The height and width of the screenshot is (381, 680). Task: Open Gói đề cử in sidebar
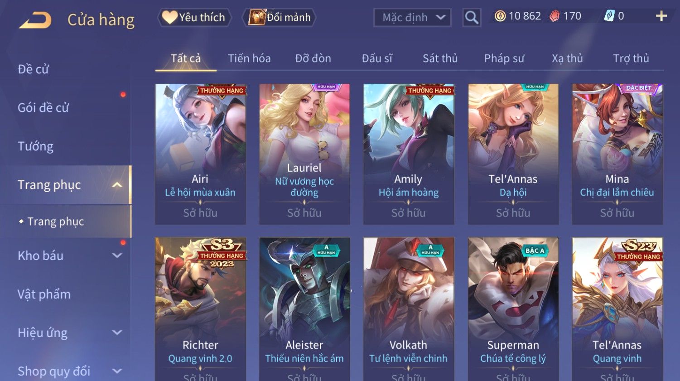coord(43,108)
